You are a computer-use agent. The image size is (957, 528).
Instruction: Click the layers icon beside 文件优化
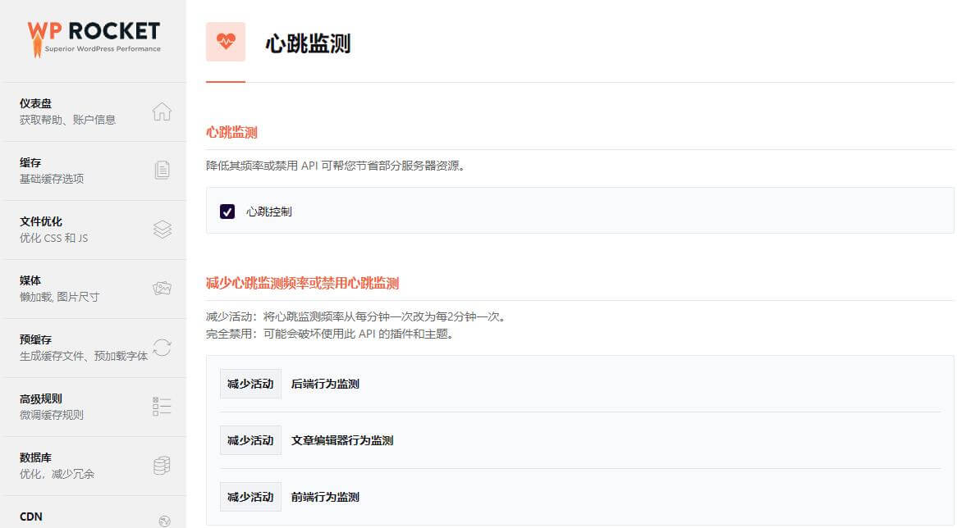[163, 230]
